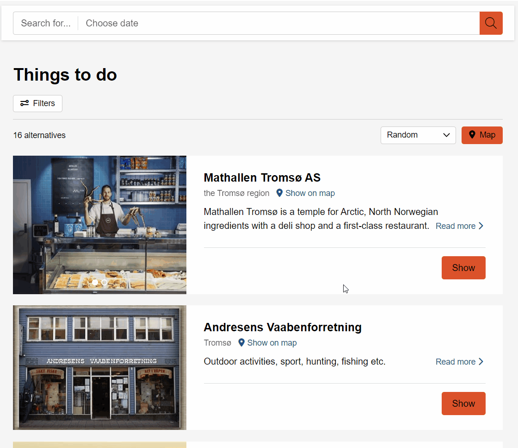
Task: Read more about Mathallen Tromsø
Action: coord(459,226)
